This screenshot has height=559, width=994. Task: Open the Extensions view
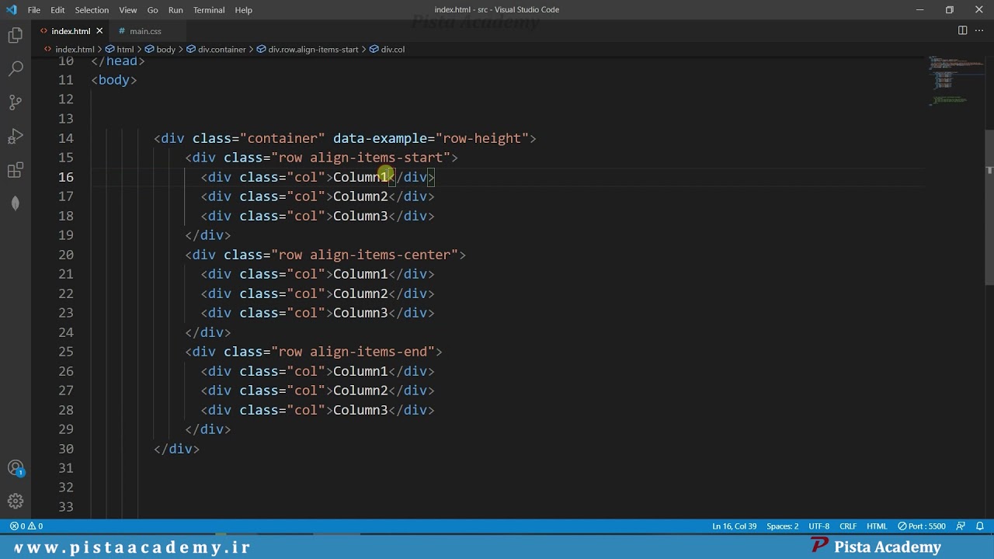16,170
